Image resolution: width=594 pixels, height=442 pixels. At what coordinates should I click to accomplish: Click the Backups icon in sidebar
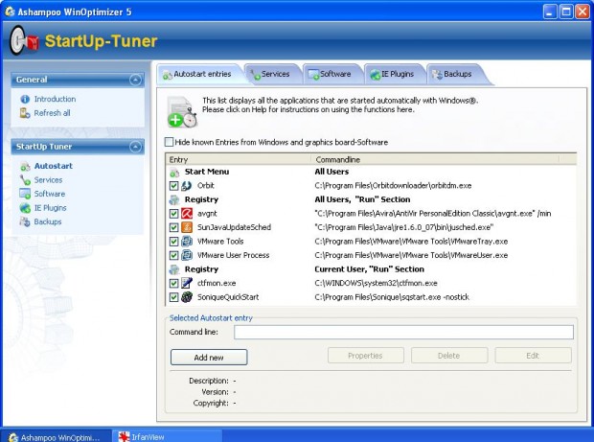[x=25, y=221]
